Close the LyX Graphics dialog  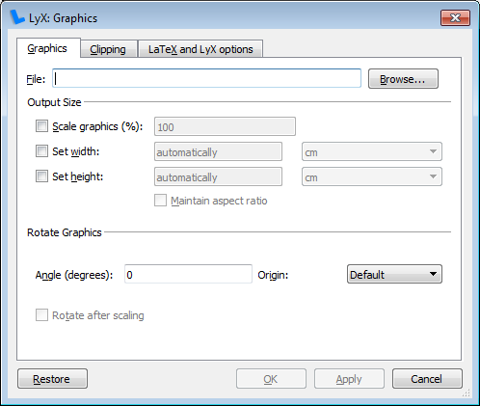point(455,17)
